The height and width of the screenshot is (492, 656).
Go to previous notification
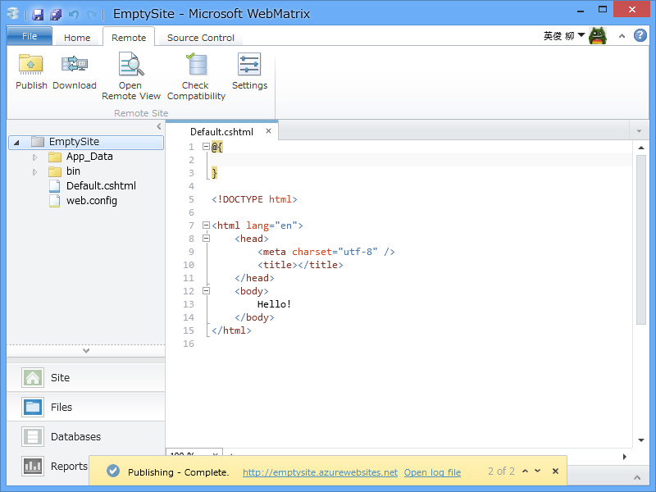526,471
